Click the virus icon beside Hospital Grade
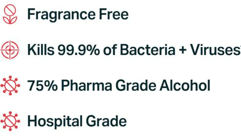This screenshot has width=241, height=138. [x=10, y=121]
